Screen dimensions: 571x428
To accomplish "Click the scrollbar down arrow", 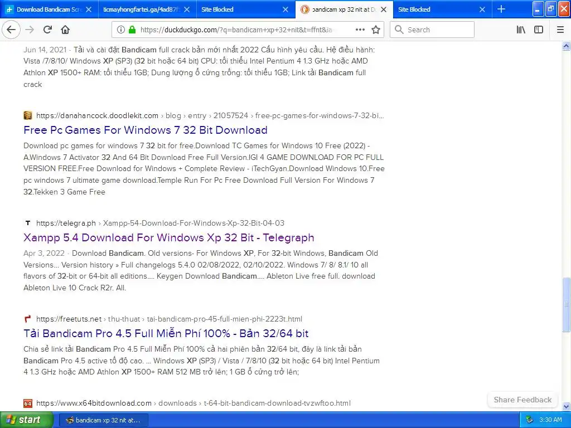I will pyautogui.click(x=566, y=406).
